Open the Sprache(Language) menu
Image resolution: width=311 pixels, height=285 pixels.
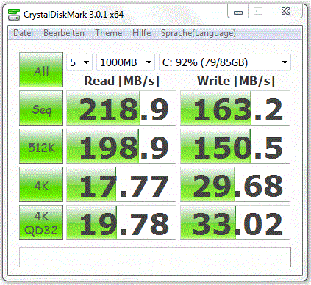tap(199, 33)
